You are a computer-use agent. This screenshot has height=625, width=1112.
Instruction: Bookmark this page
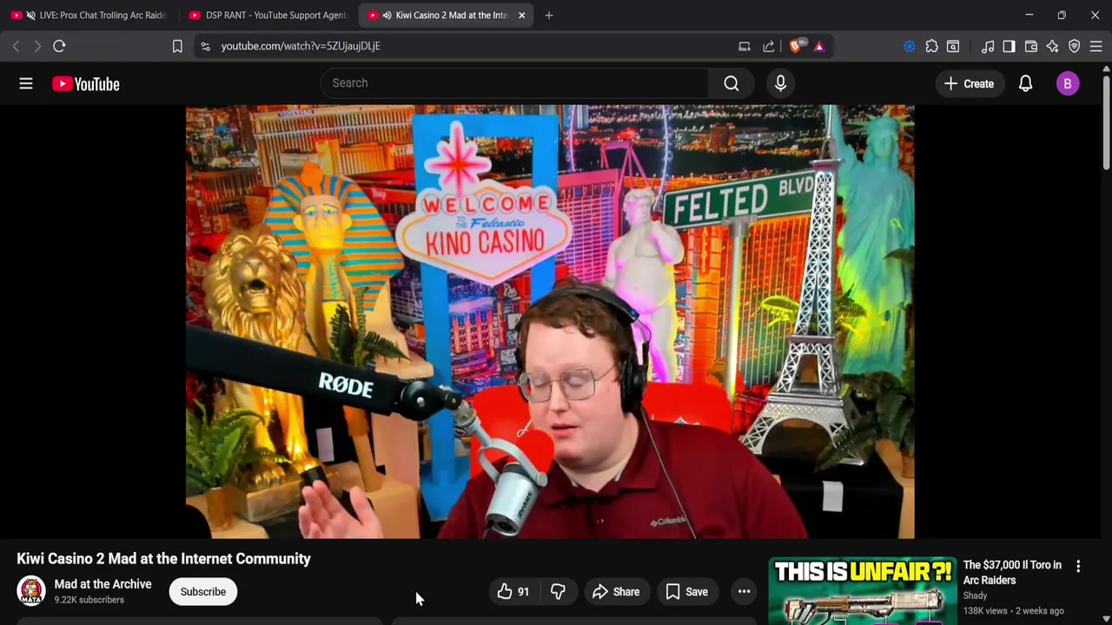[x=177, y=46]
